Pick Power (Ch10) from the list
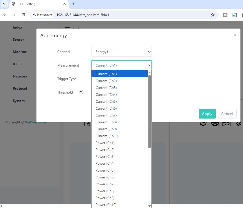 pyautogui.click(x=106, y=205)
